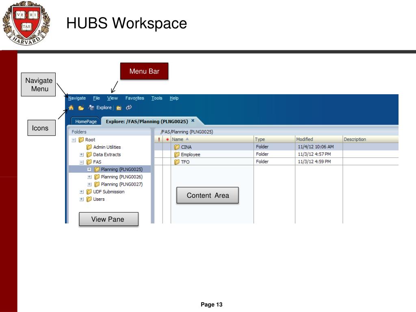The image size is (416, 312).
Task: Expand the Users folder node
Action: click(x=82, y=199)
